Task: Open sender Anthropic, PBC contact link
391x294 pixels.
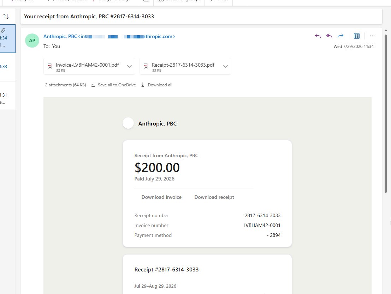Action: (109, 36)
